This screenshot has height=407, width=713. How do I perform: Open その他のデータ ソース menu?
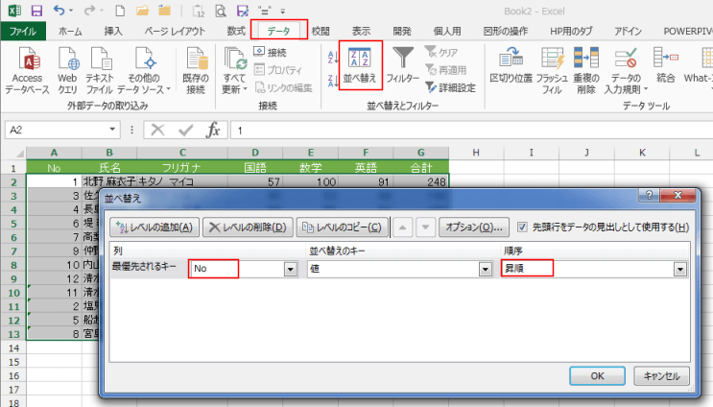[x=144, y=70]
